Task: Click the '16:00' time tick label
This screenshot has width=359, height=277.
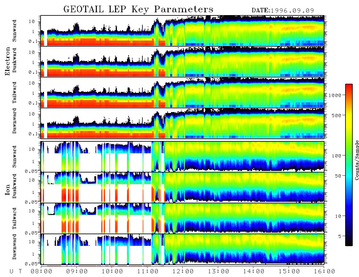Action: pyautogui.click(x=324, y=271)
